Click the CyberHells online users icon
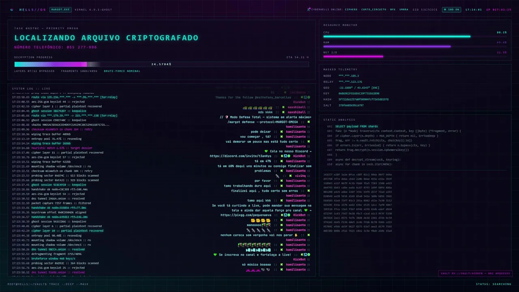 309,9
